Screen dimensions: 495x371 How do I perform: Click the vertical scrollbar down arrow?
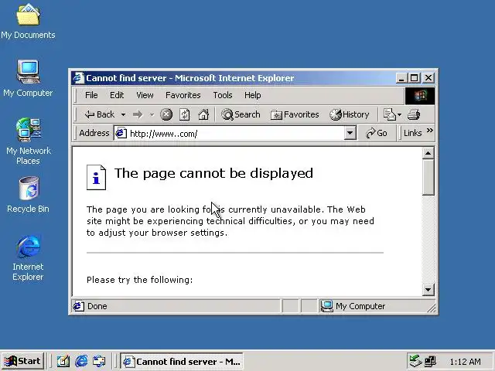428,290
